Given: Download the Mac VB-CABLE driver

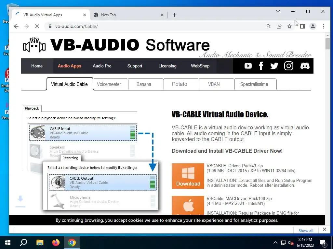Looking at the screenshot, I should [188, 205].
